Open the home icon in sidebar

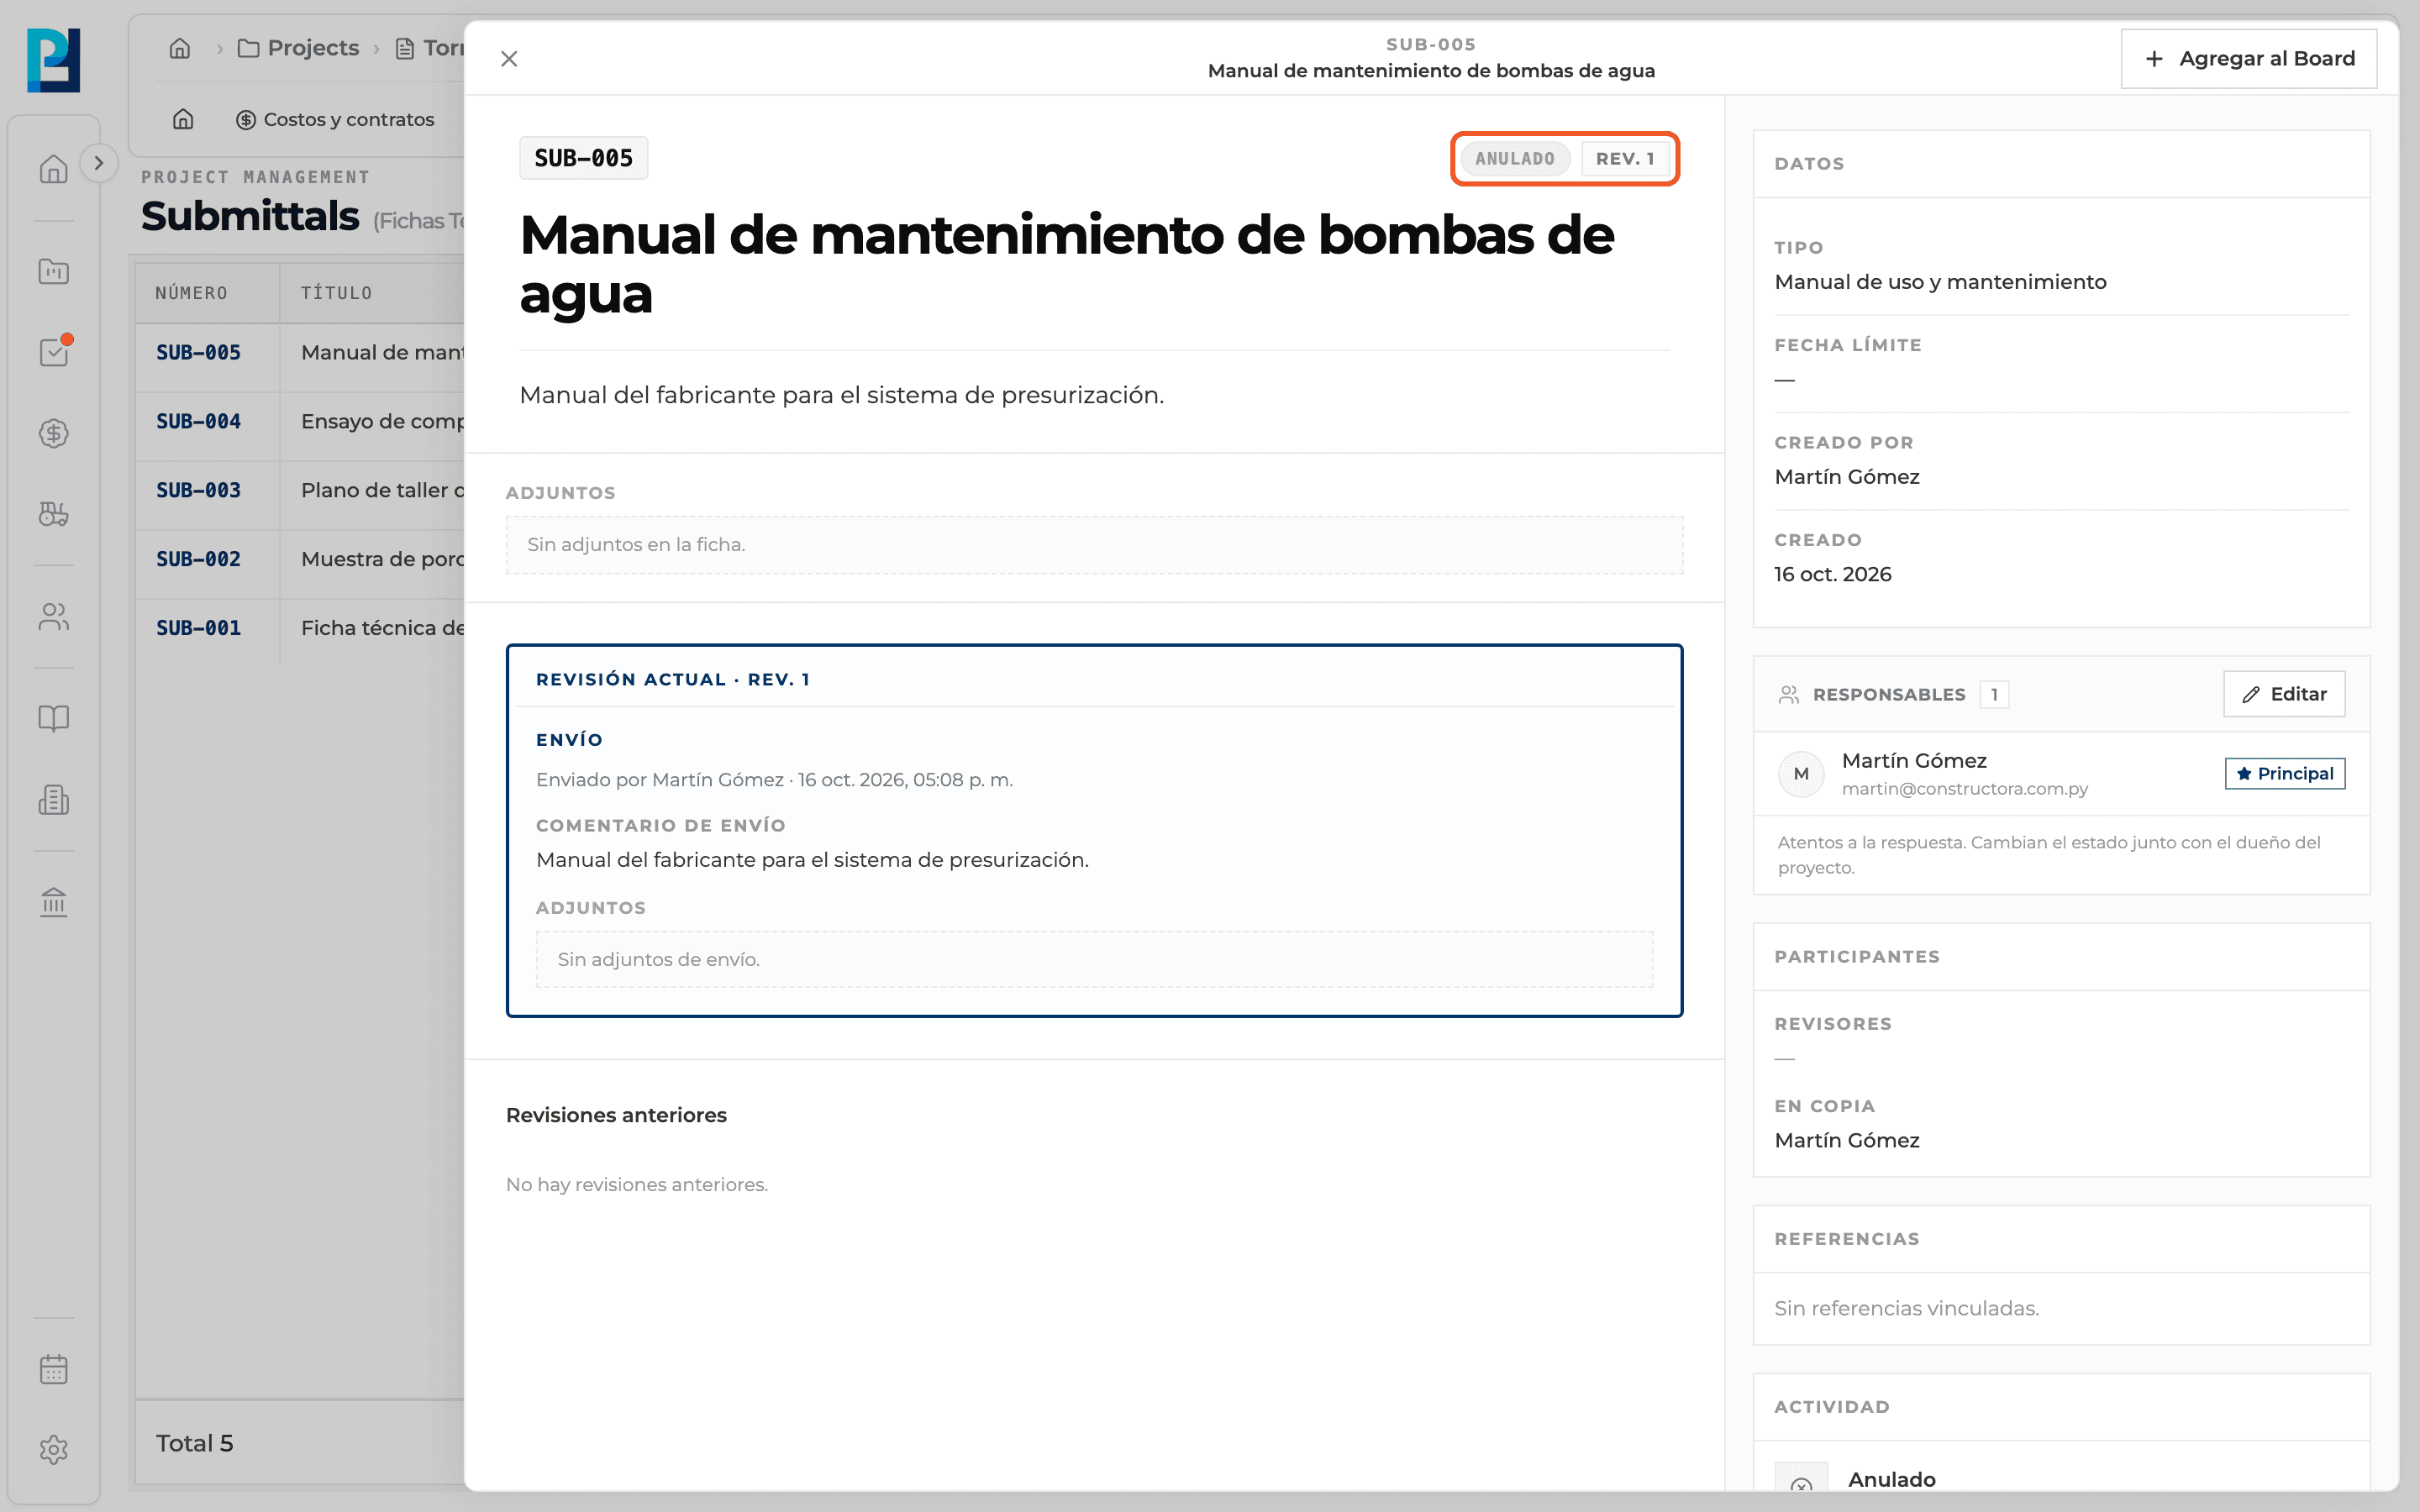tap(54, 169)
